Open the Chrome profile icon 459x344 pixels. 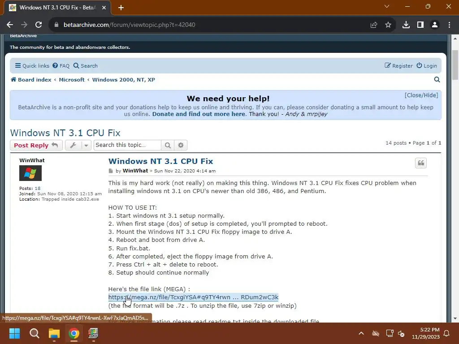tap(435, 25)
